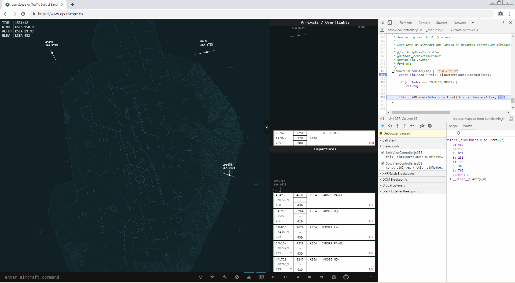Screen dimensions: 515x283
Task: Click the landing airplane icon in bottom toolbar
Action: pyautogui.click(x=225, y=277)
